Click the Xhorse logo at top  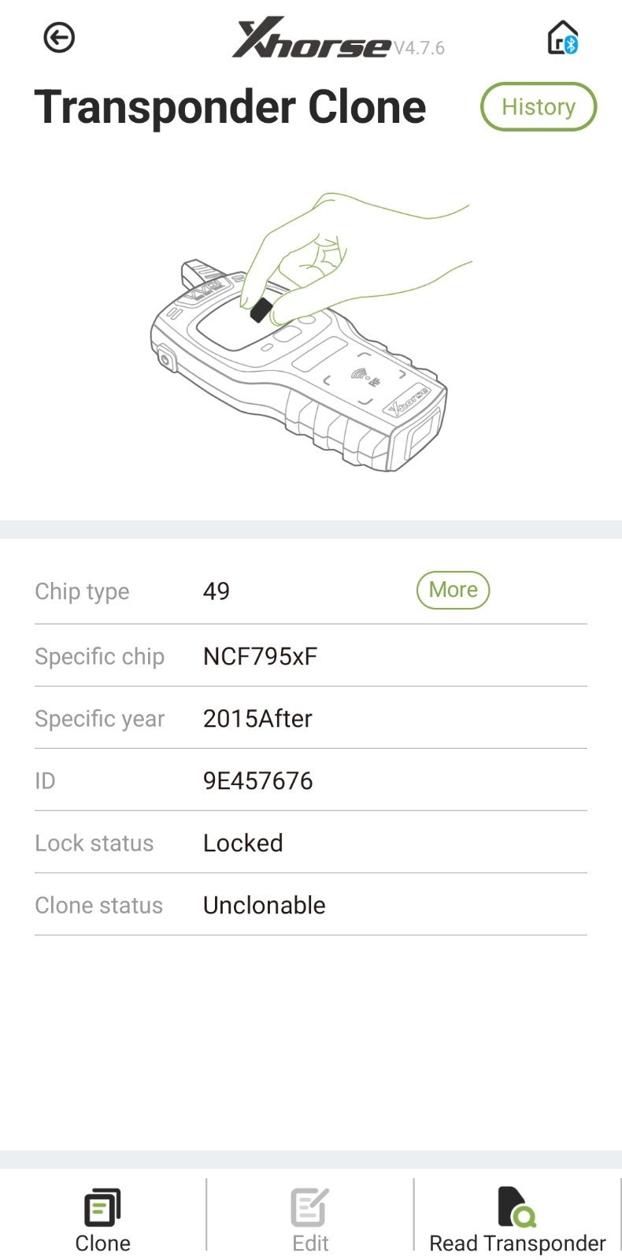click(312, 39)
